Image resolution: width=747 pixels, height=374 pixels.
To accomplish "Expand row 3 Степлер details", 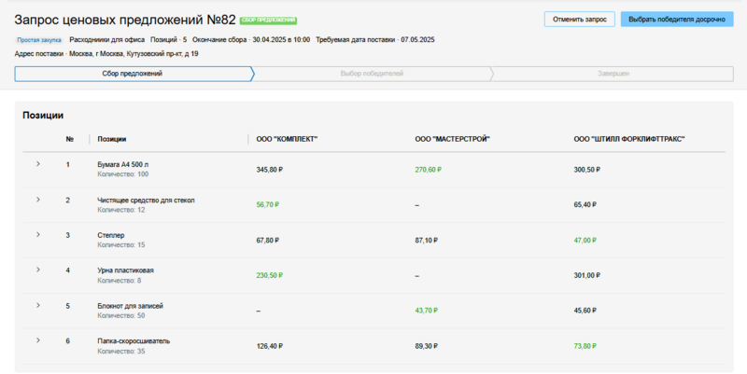I will click(38, 234).
